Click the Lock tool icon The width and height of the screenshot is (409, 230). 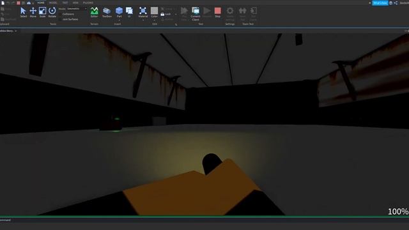162,14
